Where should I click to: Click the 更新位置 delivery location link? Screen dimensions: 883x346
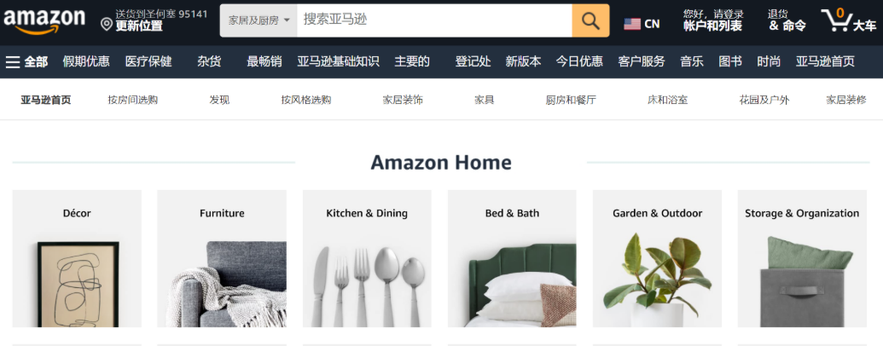139,26
